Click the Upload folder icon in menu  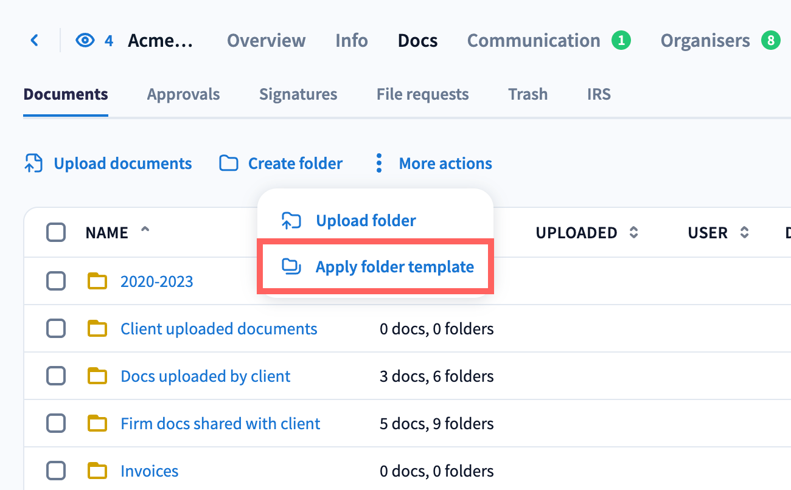(291, 221)
